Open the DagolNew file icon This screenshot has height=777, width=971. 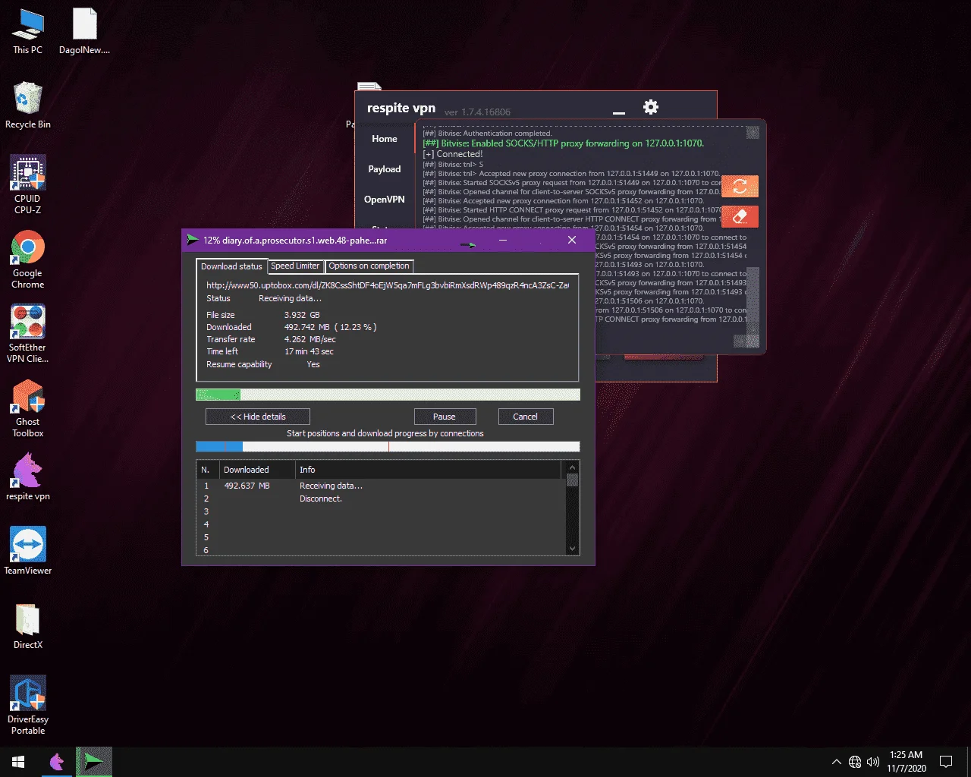click(84, 32)
